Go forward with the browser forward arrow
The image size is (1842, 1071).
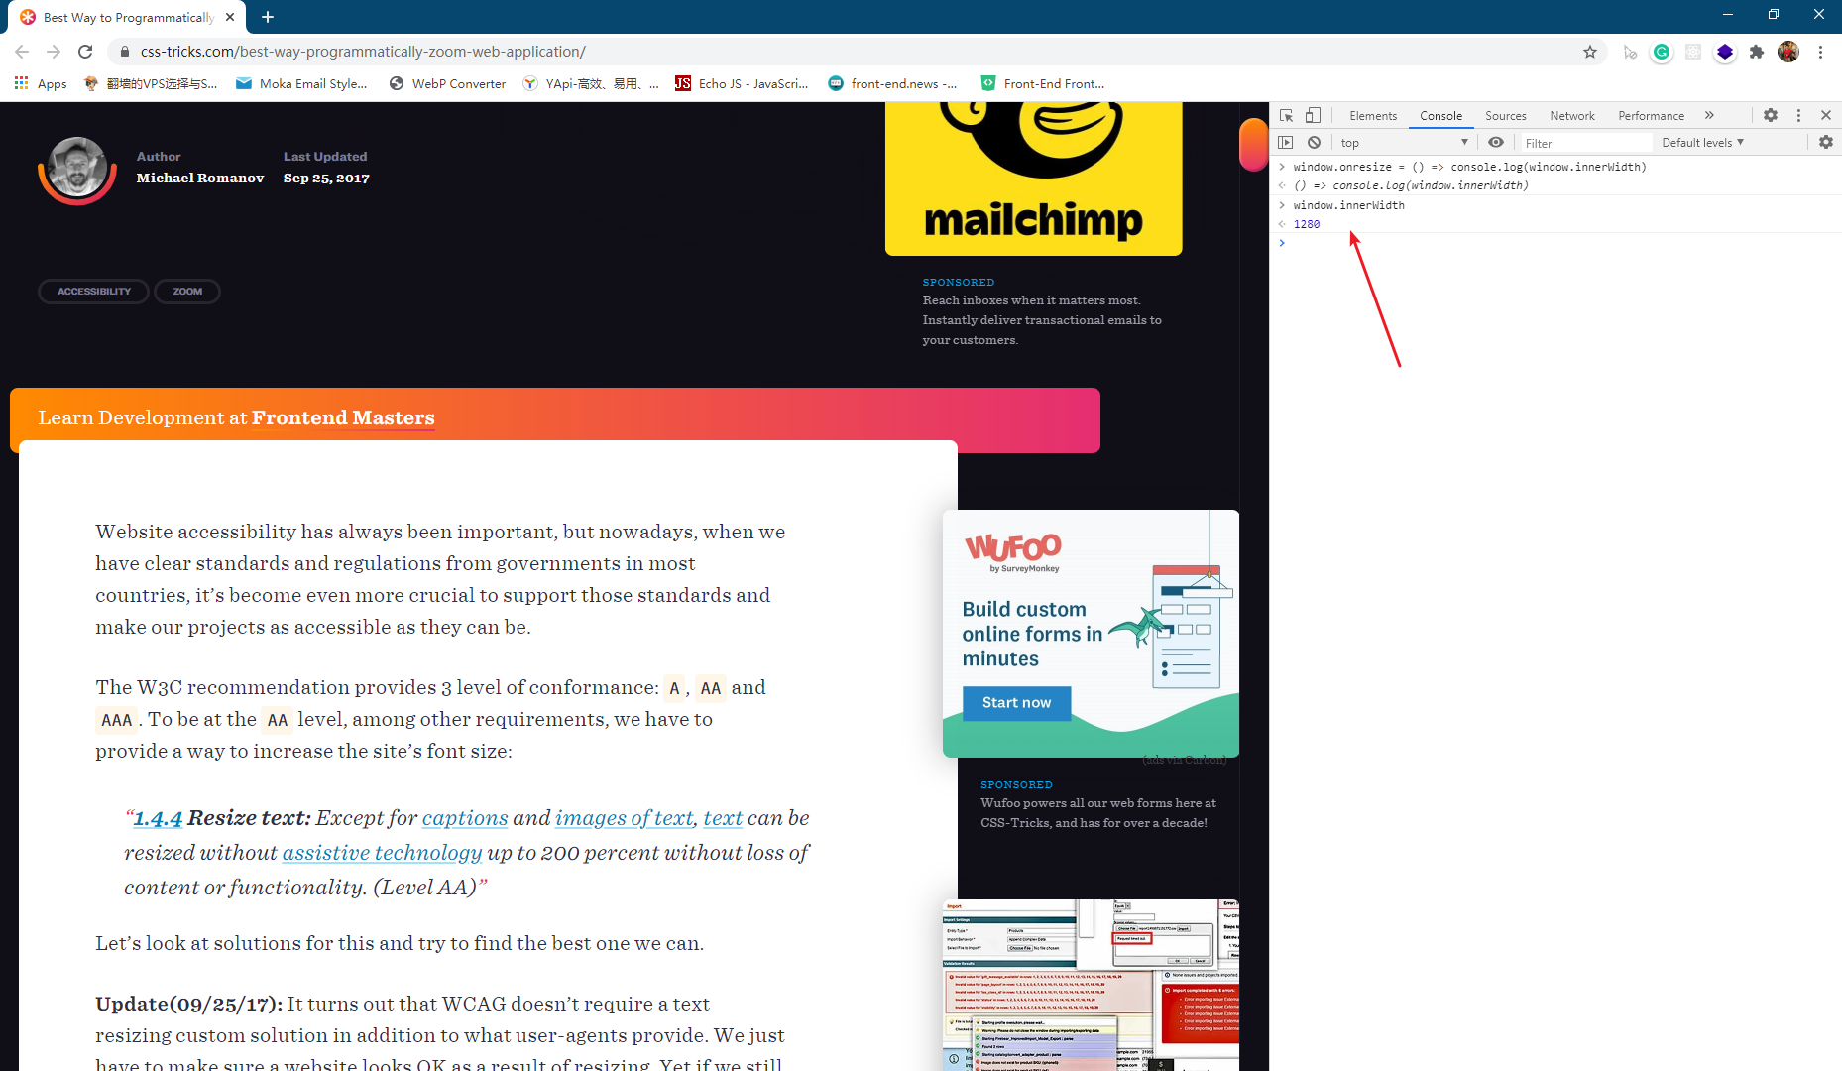(x=54, y=52)
